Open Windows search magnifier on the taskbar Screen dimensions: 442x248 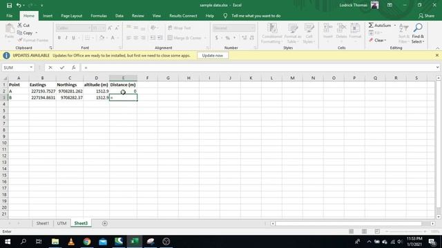tap(23, 242)
